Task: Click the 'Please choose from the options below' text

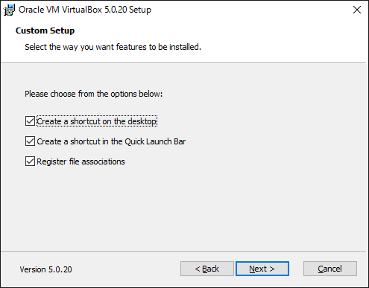Action: [x=93, y=94]
